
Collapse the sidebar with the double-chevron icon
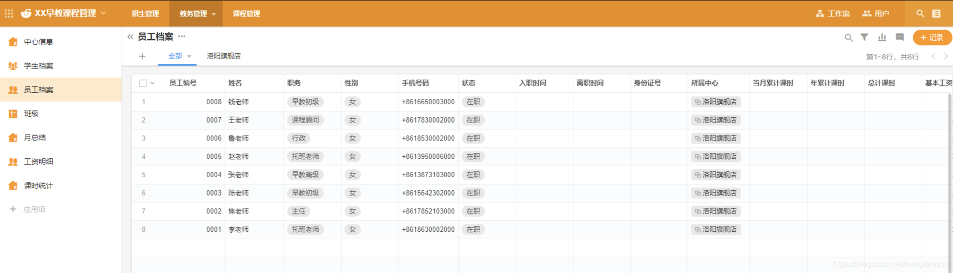(130, 37)
